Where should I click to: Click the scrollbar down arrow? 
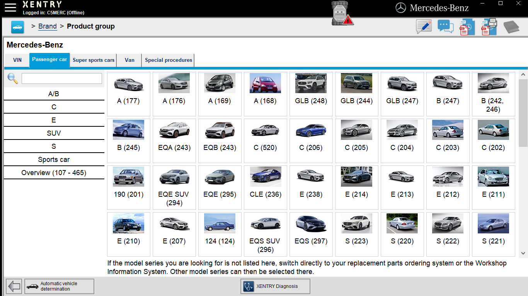tap(523, 253)
